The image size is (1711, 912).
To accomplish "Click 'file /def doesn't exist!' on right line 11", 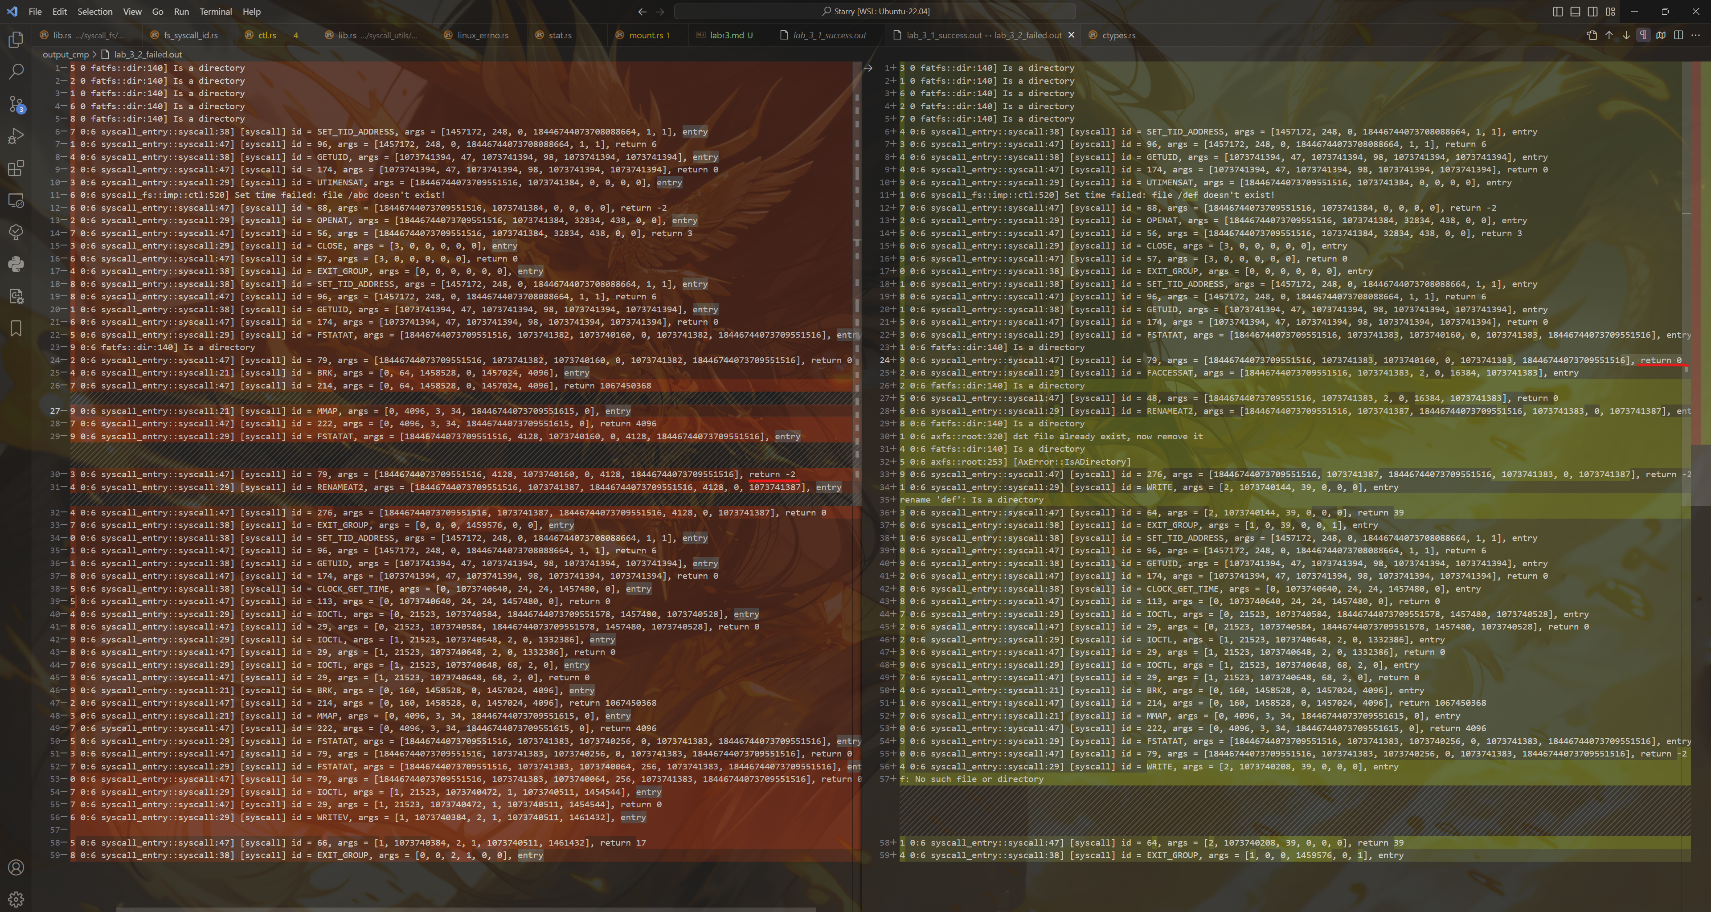I will coord(1213,195).
